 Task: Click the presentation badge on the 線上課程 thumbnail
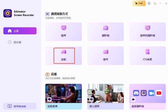(x=91, y=100)
